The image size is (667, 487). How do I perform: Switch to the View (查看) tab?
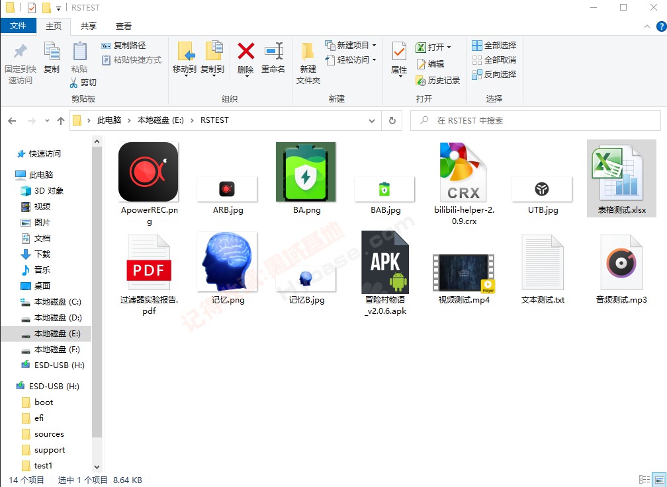click(124, 26)
